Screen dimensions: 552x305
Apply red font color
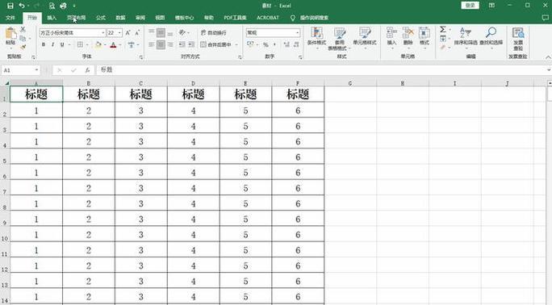tap(113, 44)
